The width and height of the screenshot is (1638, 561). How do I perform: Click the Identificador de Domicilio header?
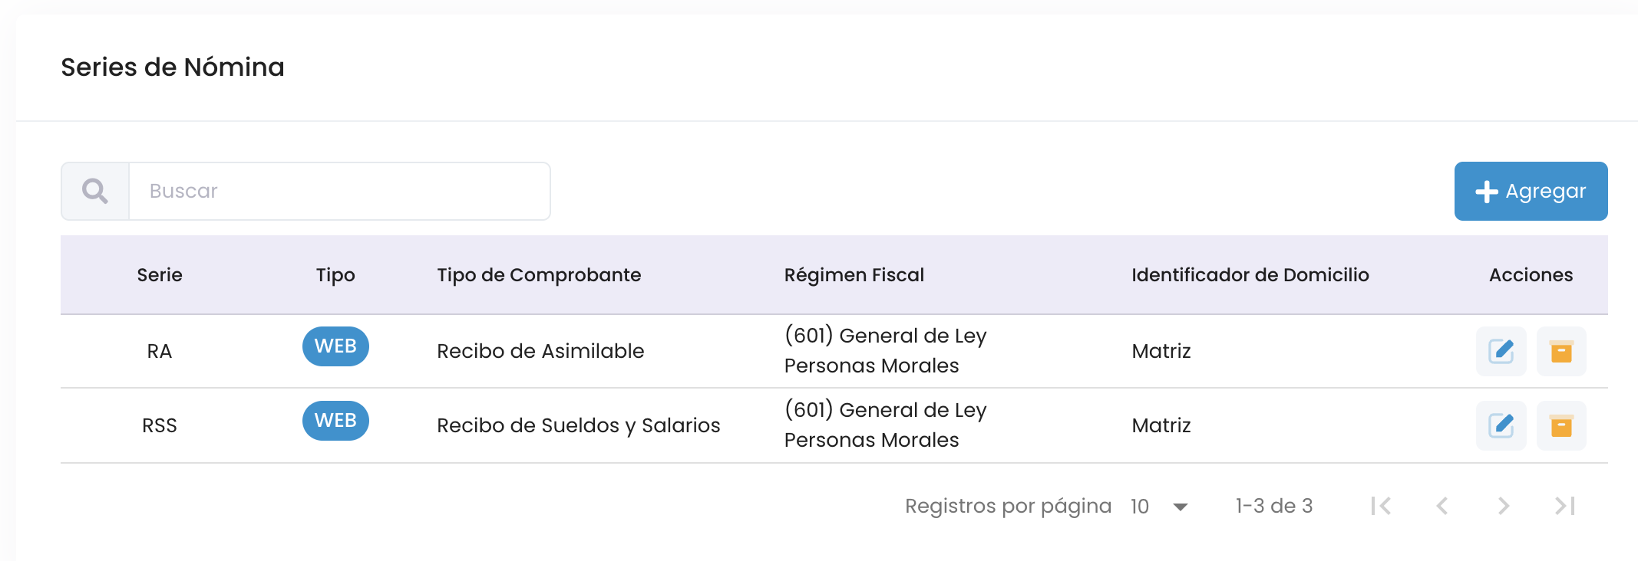coord(1250,275)
